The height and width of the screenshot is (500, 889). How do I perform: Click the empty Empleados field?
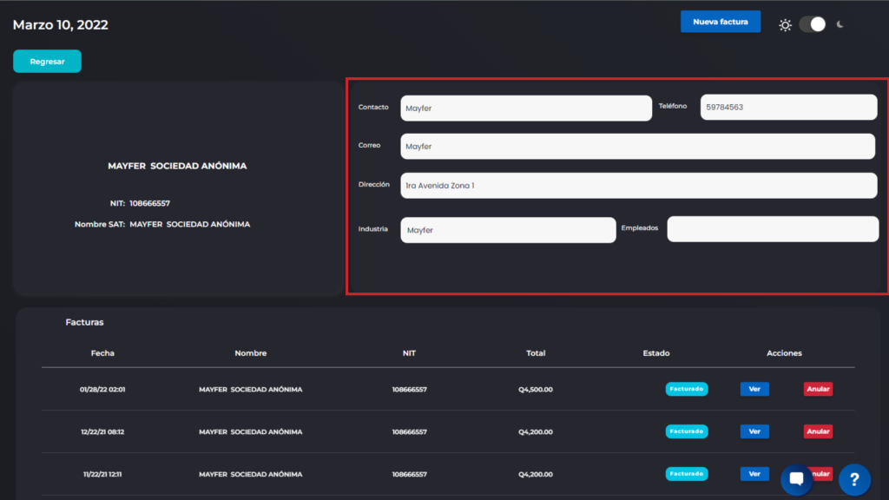(773, 229)
